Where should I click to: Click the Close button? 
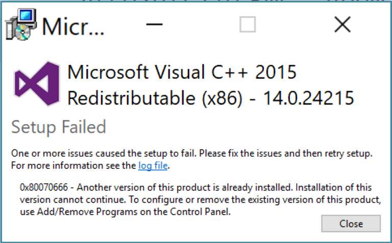tap(351, 224)
